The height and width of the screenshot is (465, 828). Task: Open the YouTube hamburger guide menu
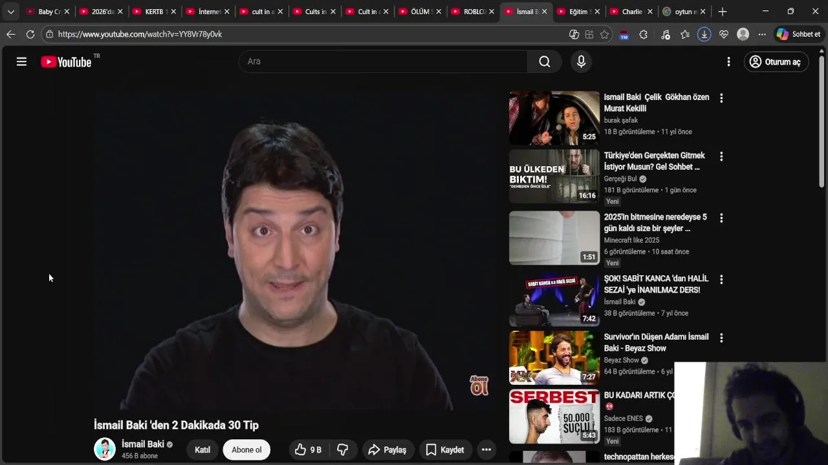[x=21, y=61]
